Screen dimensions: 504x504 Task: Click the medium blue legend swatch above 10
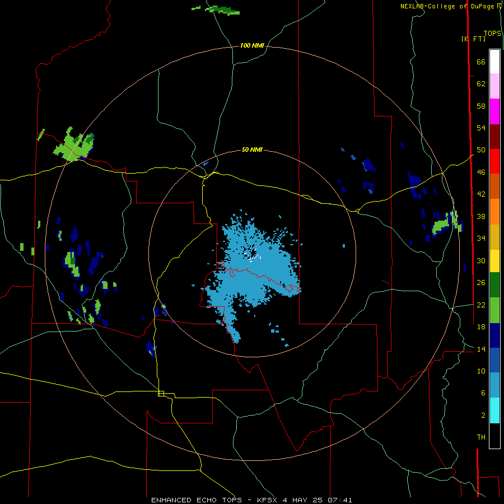click(x=494, y=360)
